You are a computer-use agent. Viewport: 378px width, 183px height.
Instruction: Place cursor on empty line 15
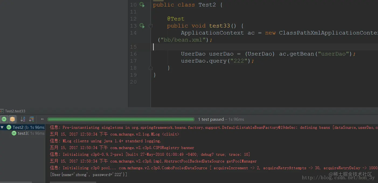pyautogui.click(x=264, y=47)
